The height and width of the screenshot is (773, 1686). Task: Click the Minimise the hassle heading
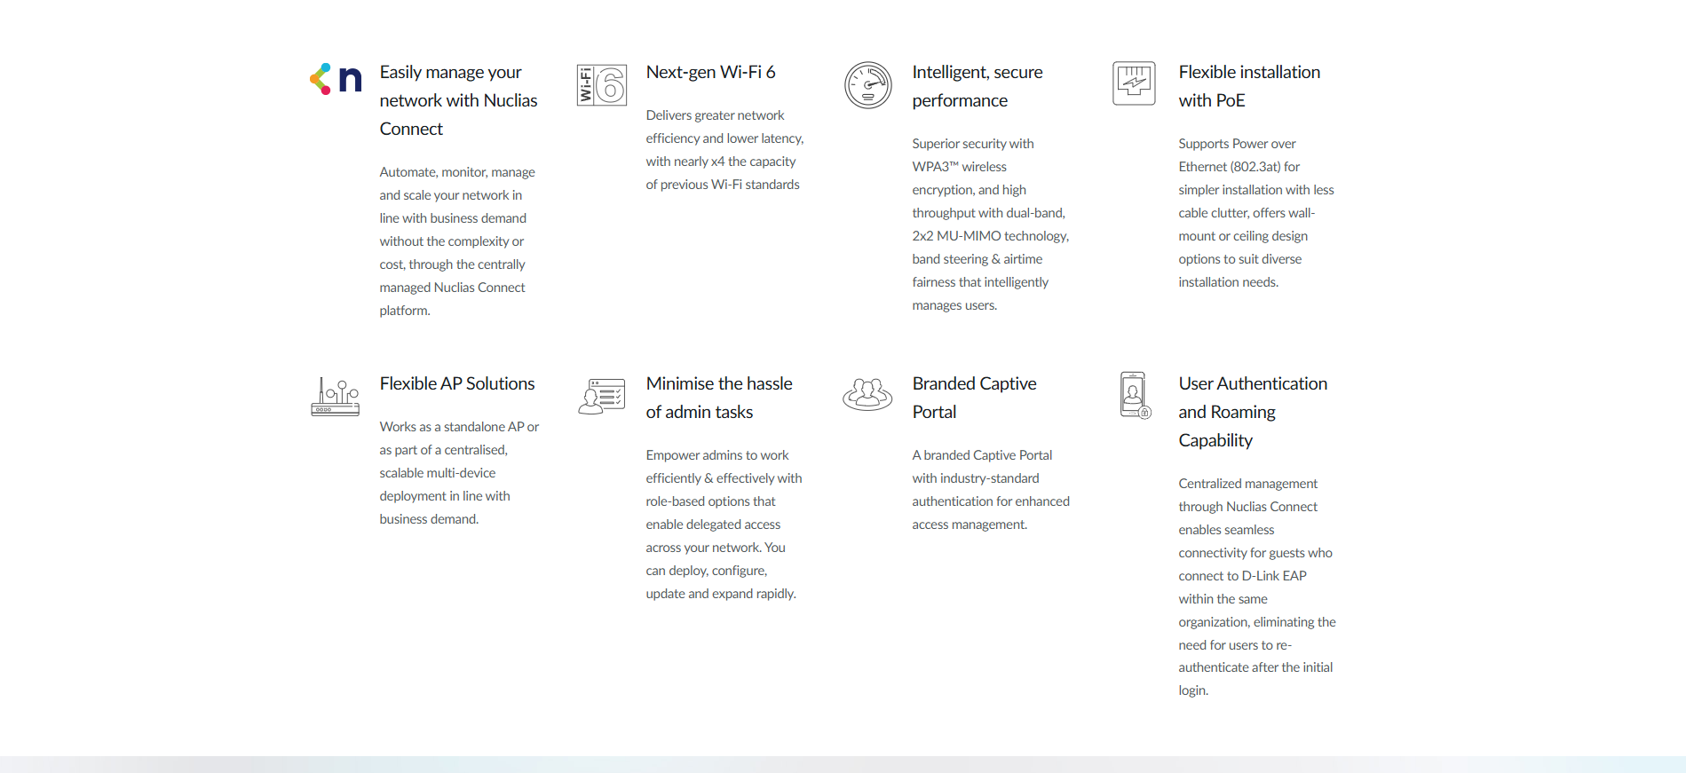[x=718, y=398]
